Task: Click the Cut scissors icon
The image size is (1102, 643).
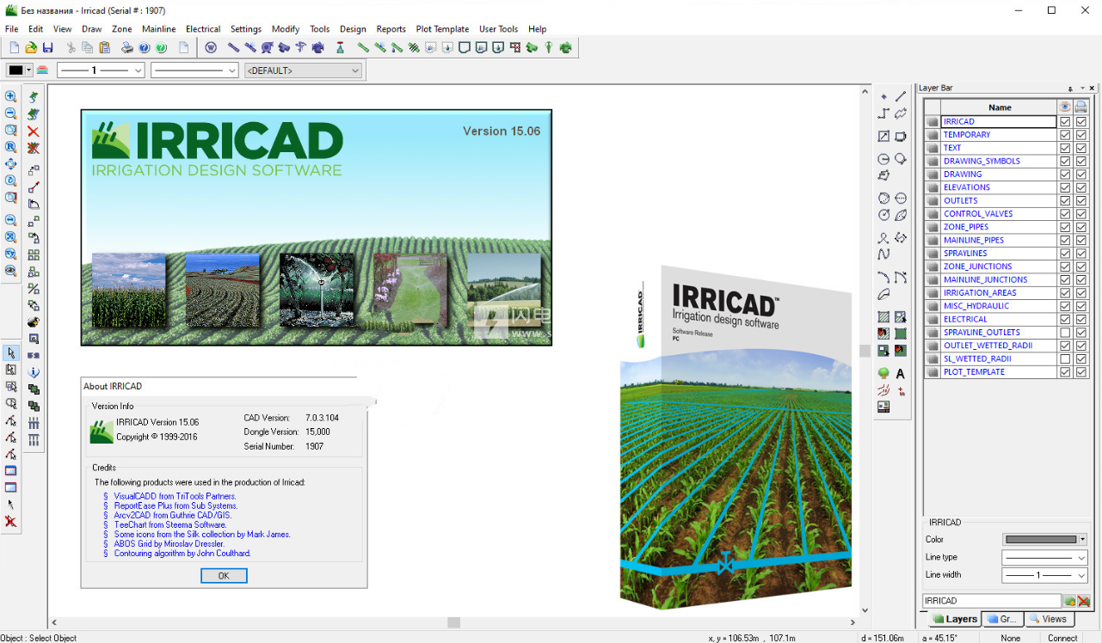Action: coord(71,48)
